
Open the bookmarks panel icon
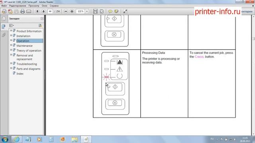click(4, 27)
